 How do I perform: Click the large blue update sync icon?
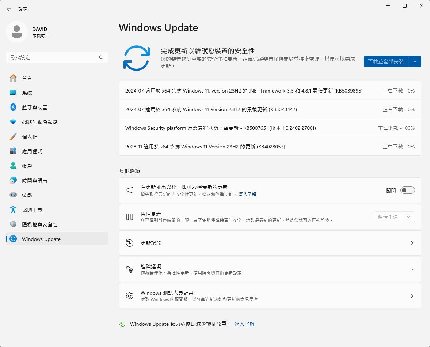tap(136, 58)
